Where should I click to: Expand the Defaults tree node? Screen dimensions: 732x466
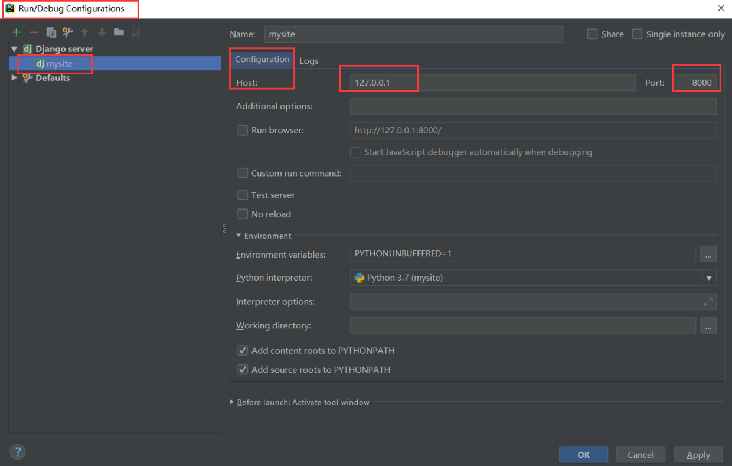click(14, 77)
